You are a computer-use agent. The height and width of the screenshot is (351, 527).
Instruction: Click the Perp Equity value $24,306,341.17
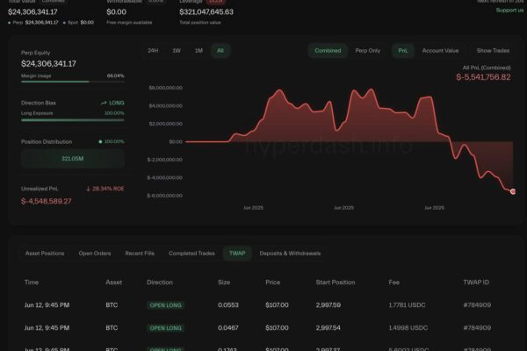pyautogui.click(x=48, y=64)
